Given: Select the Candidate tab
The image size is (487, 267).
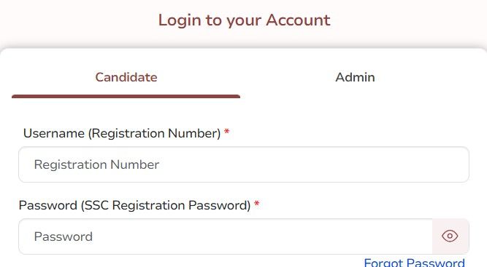Looking at the screenshot, I should [126, 77].
